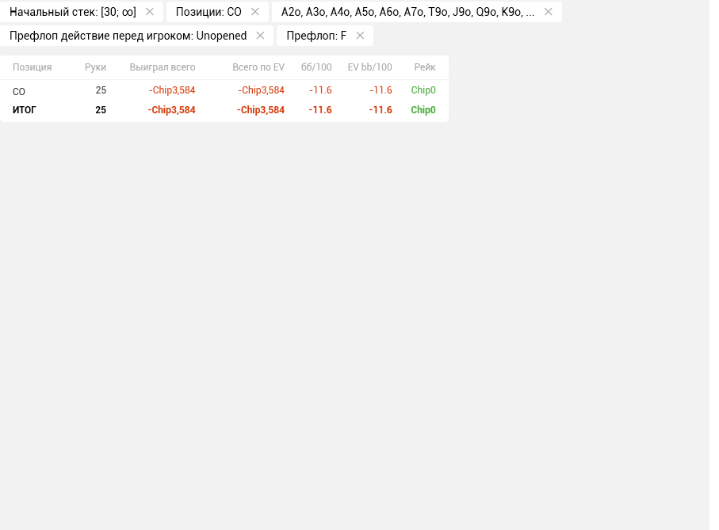Remove the Позиции: CO filter via its X
The height and width of the screenshot is (530, 719).
pos(255,12)
